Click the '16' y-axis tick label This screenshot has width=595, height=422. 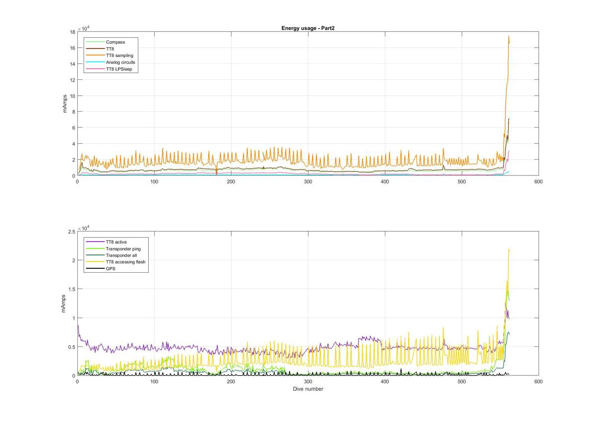click(72, 48)
